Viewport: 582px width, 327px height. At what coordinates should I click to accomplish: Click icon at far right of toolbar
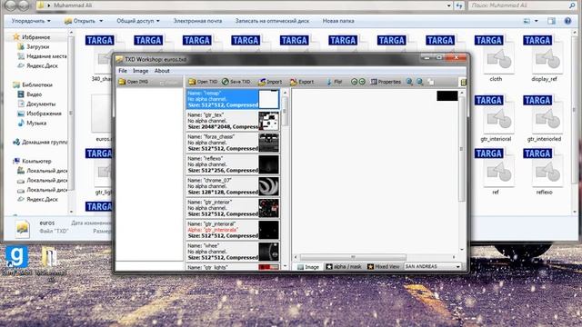[x=463, y=82]
